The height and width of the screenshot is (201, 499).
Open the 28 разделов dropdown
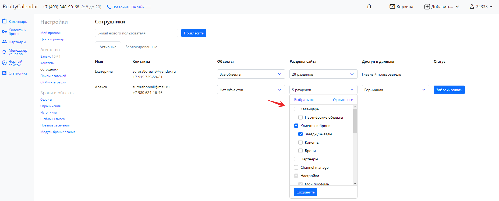pyautogui.click(x=323, y=74)
